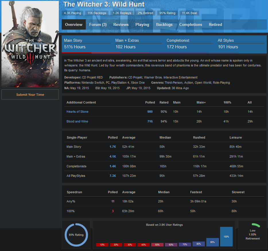This screenshot has height=251, width=268.
Task: Click the 90% rating bar in chart
Action: click(x=212, y=242)
